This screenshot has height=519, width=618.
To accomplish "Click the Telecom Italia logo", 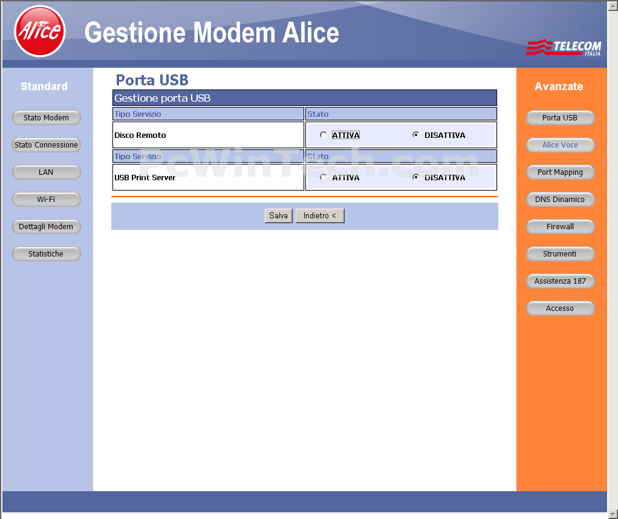I will coord(563,47).
